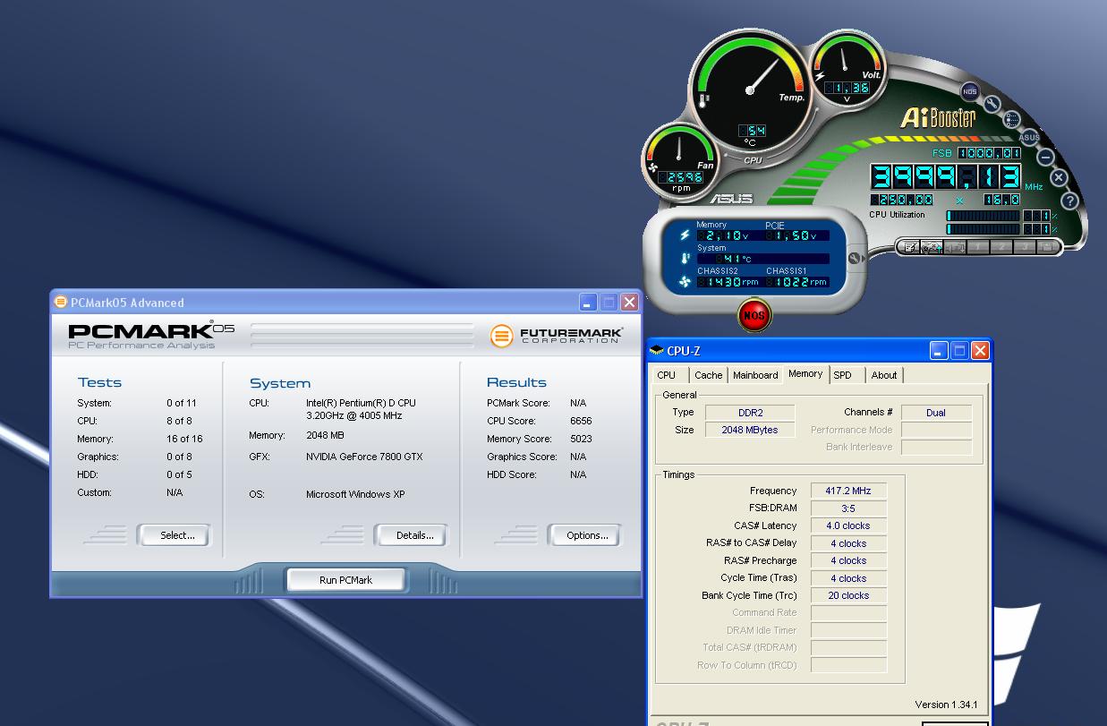This screenshot has width=1107, height=726.
Task: Minimize the PCMark05 Advanced window
Action: [x=588, y=303]
